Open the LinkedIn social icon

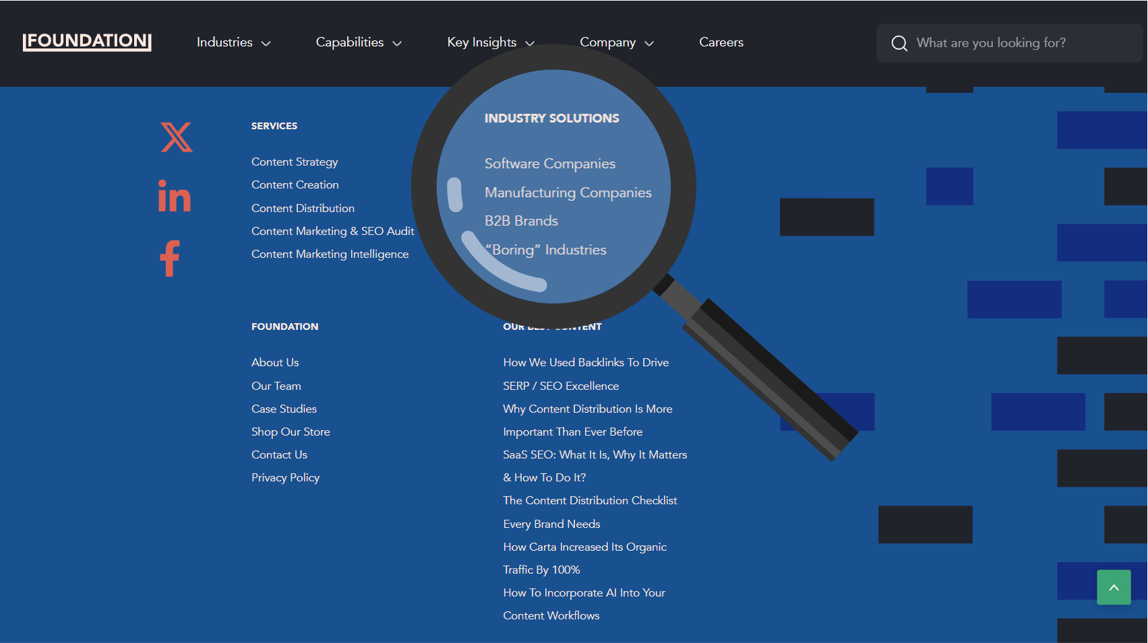pyautogui.click(x=174, y=197)
